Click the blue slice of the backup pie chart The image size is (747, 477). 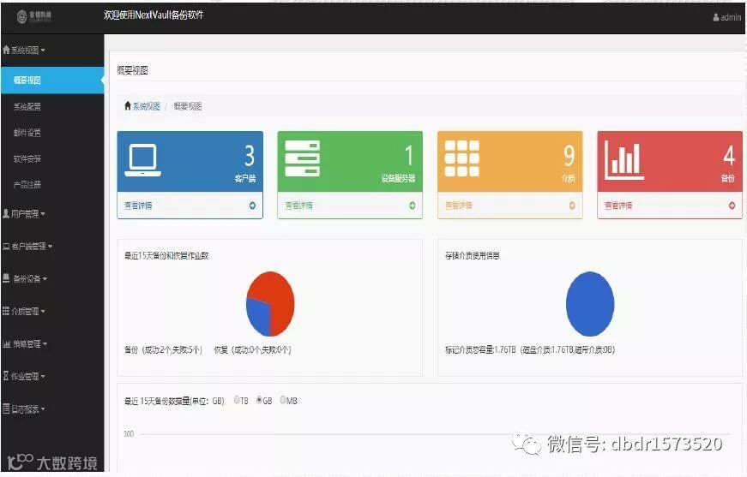point(258,316)
